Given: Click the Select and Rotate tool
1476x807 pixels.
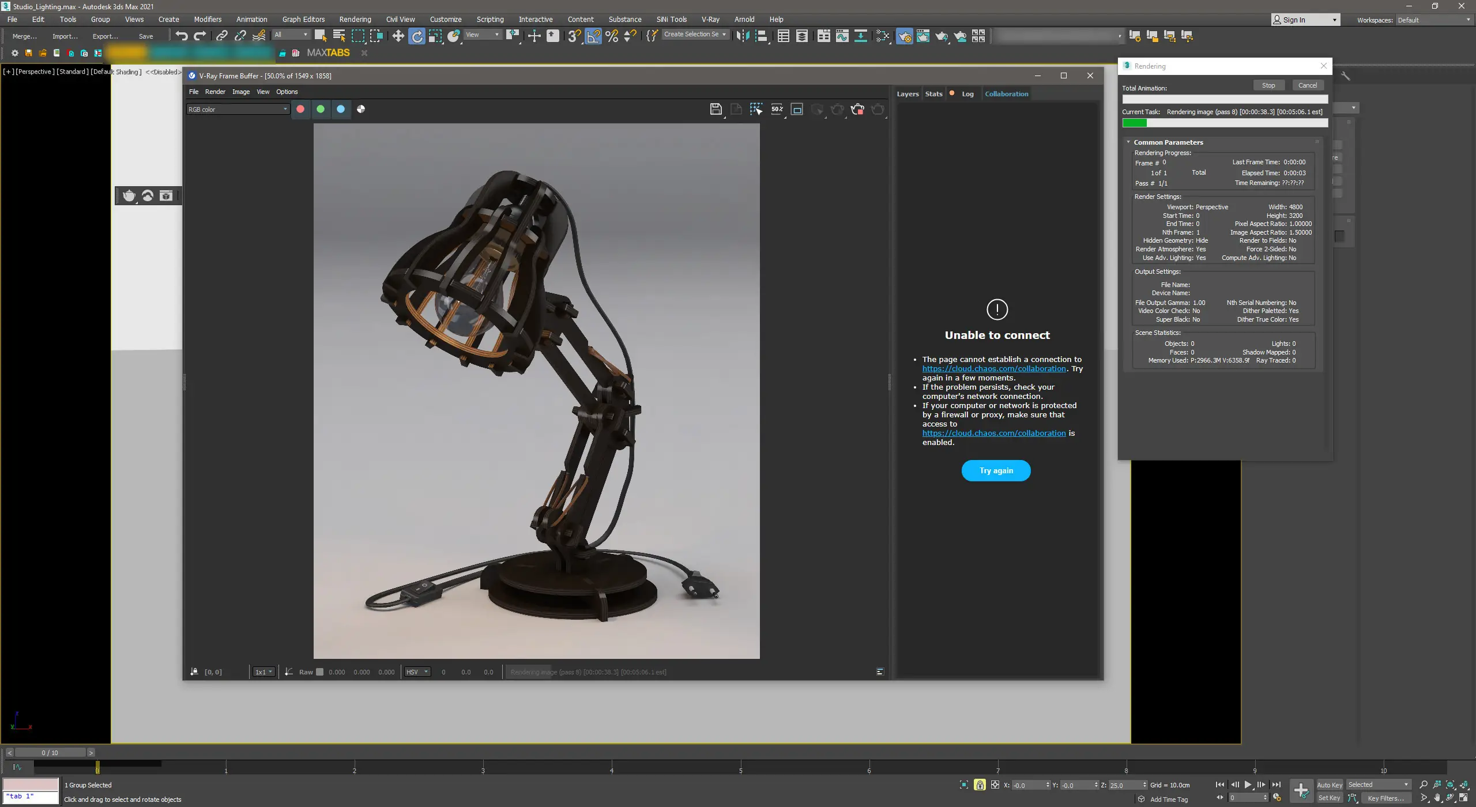Looking at the screenshot, I should coord(416,36).
